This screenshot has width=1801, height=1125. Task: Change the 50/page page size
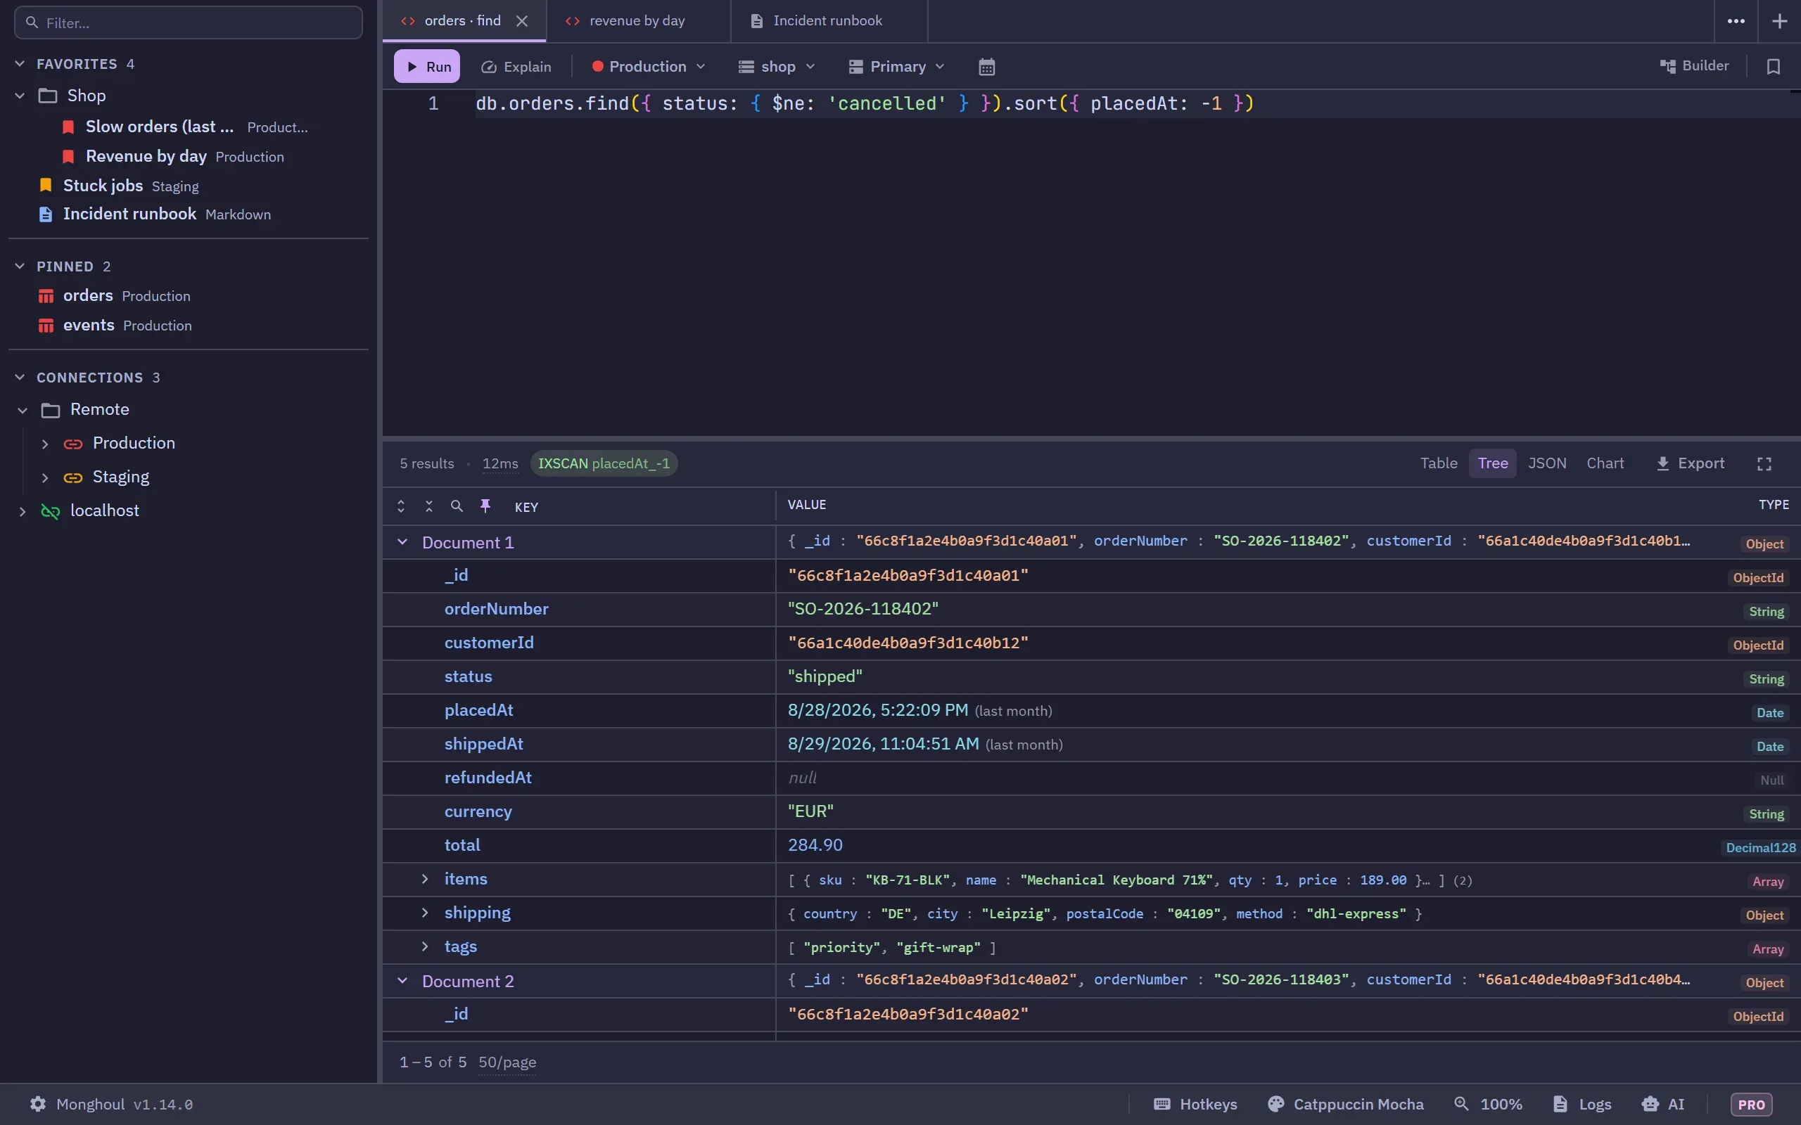[x=507, y=1062]
